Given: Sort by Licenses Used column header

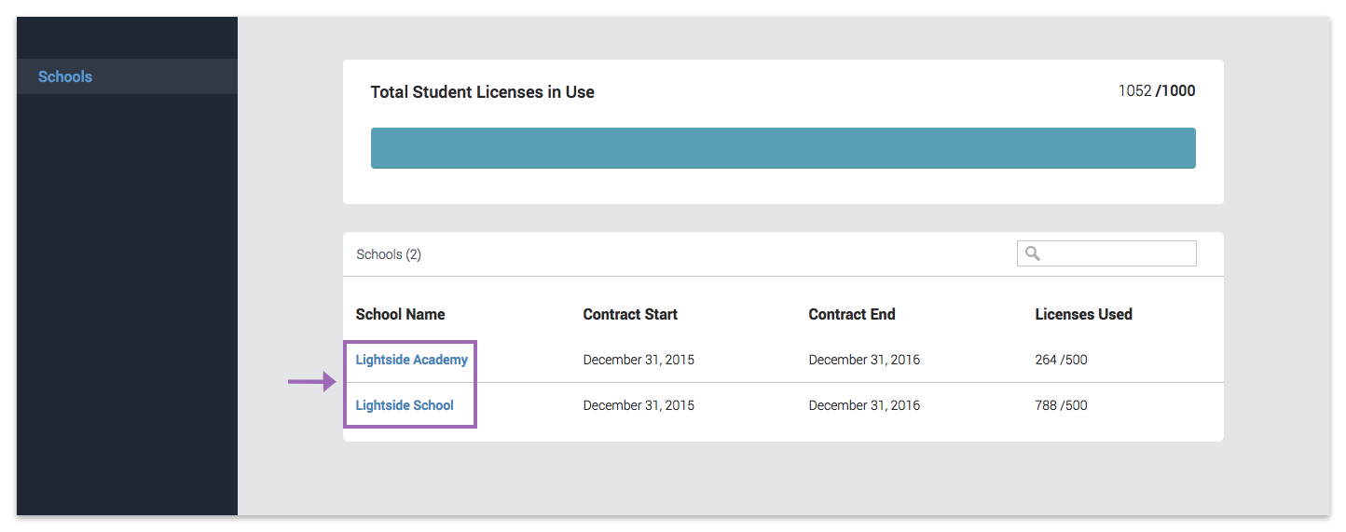Looking at the screenshot, I should pyautogui.click(x=1083, y=314).
